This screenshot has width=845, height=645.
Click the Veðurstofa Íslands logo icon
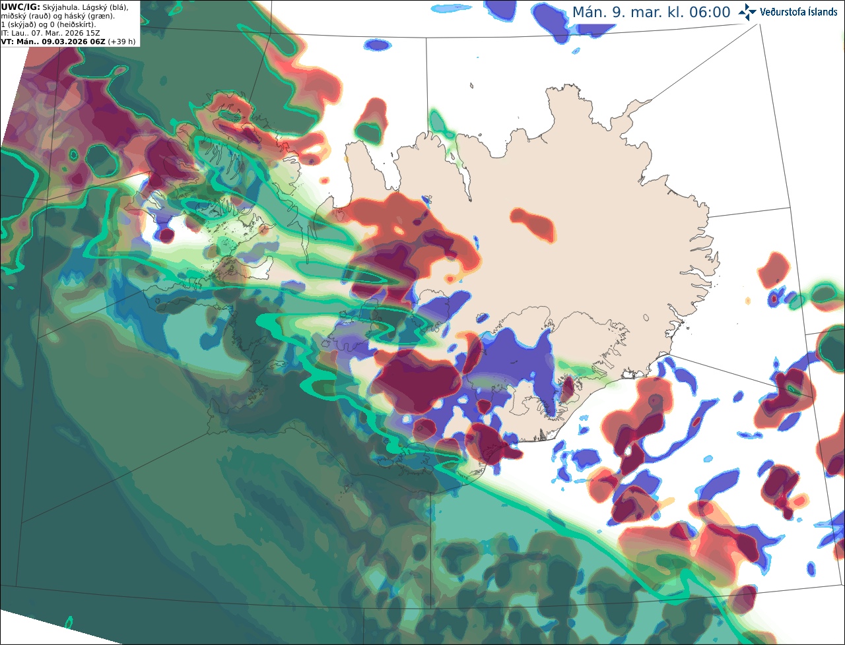tap(747, 12)
